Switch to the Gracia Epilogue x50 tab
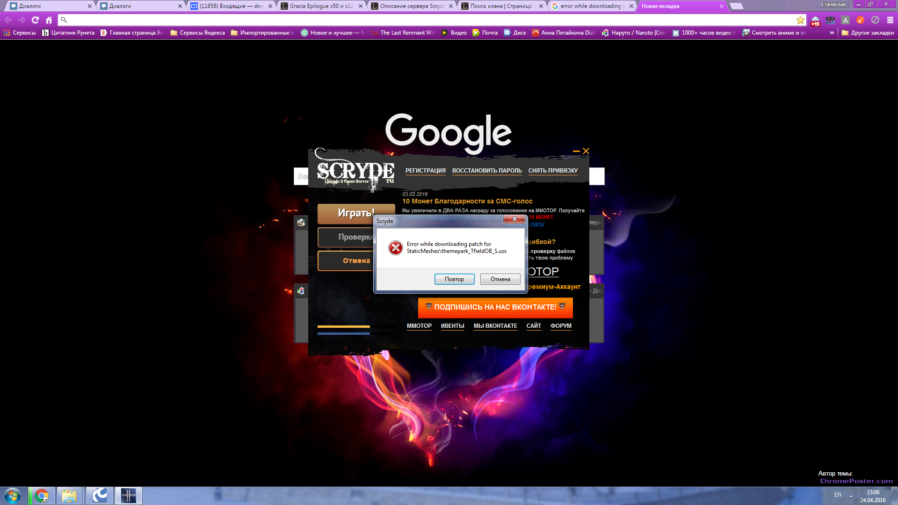The width and height of the screenshot is (898, 505). point(321,6)
